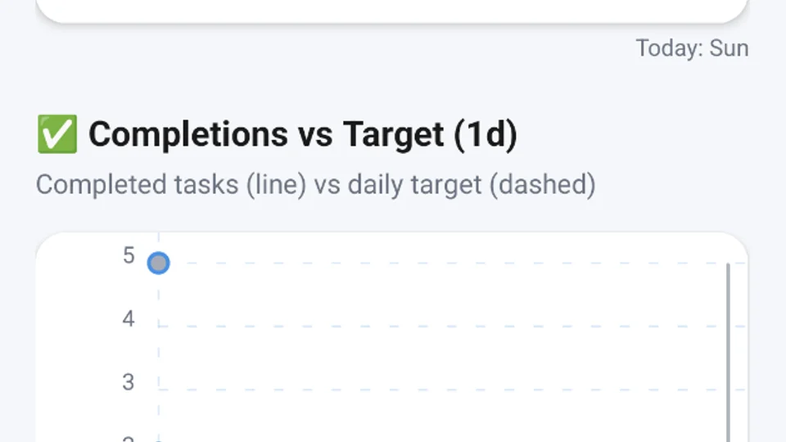Viewport: 786px width, 442px height.
Task: Click the word "Sun" in today label
Action: (729, 48)
